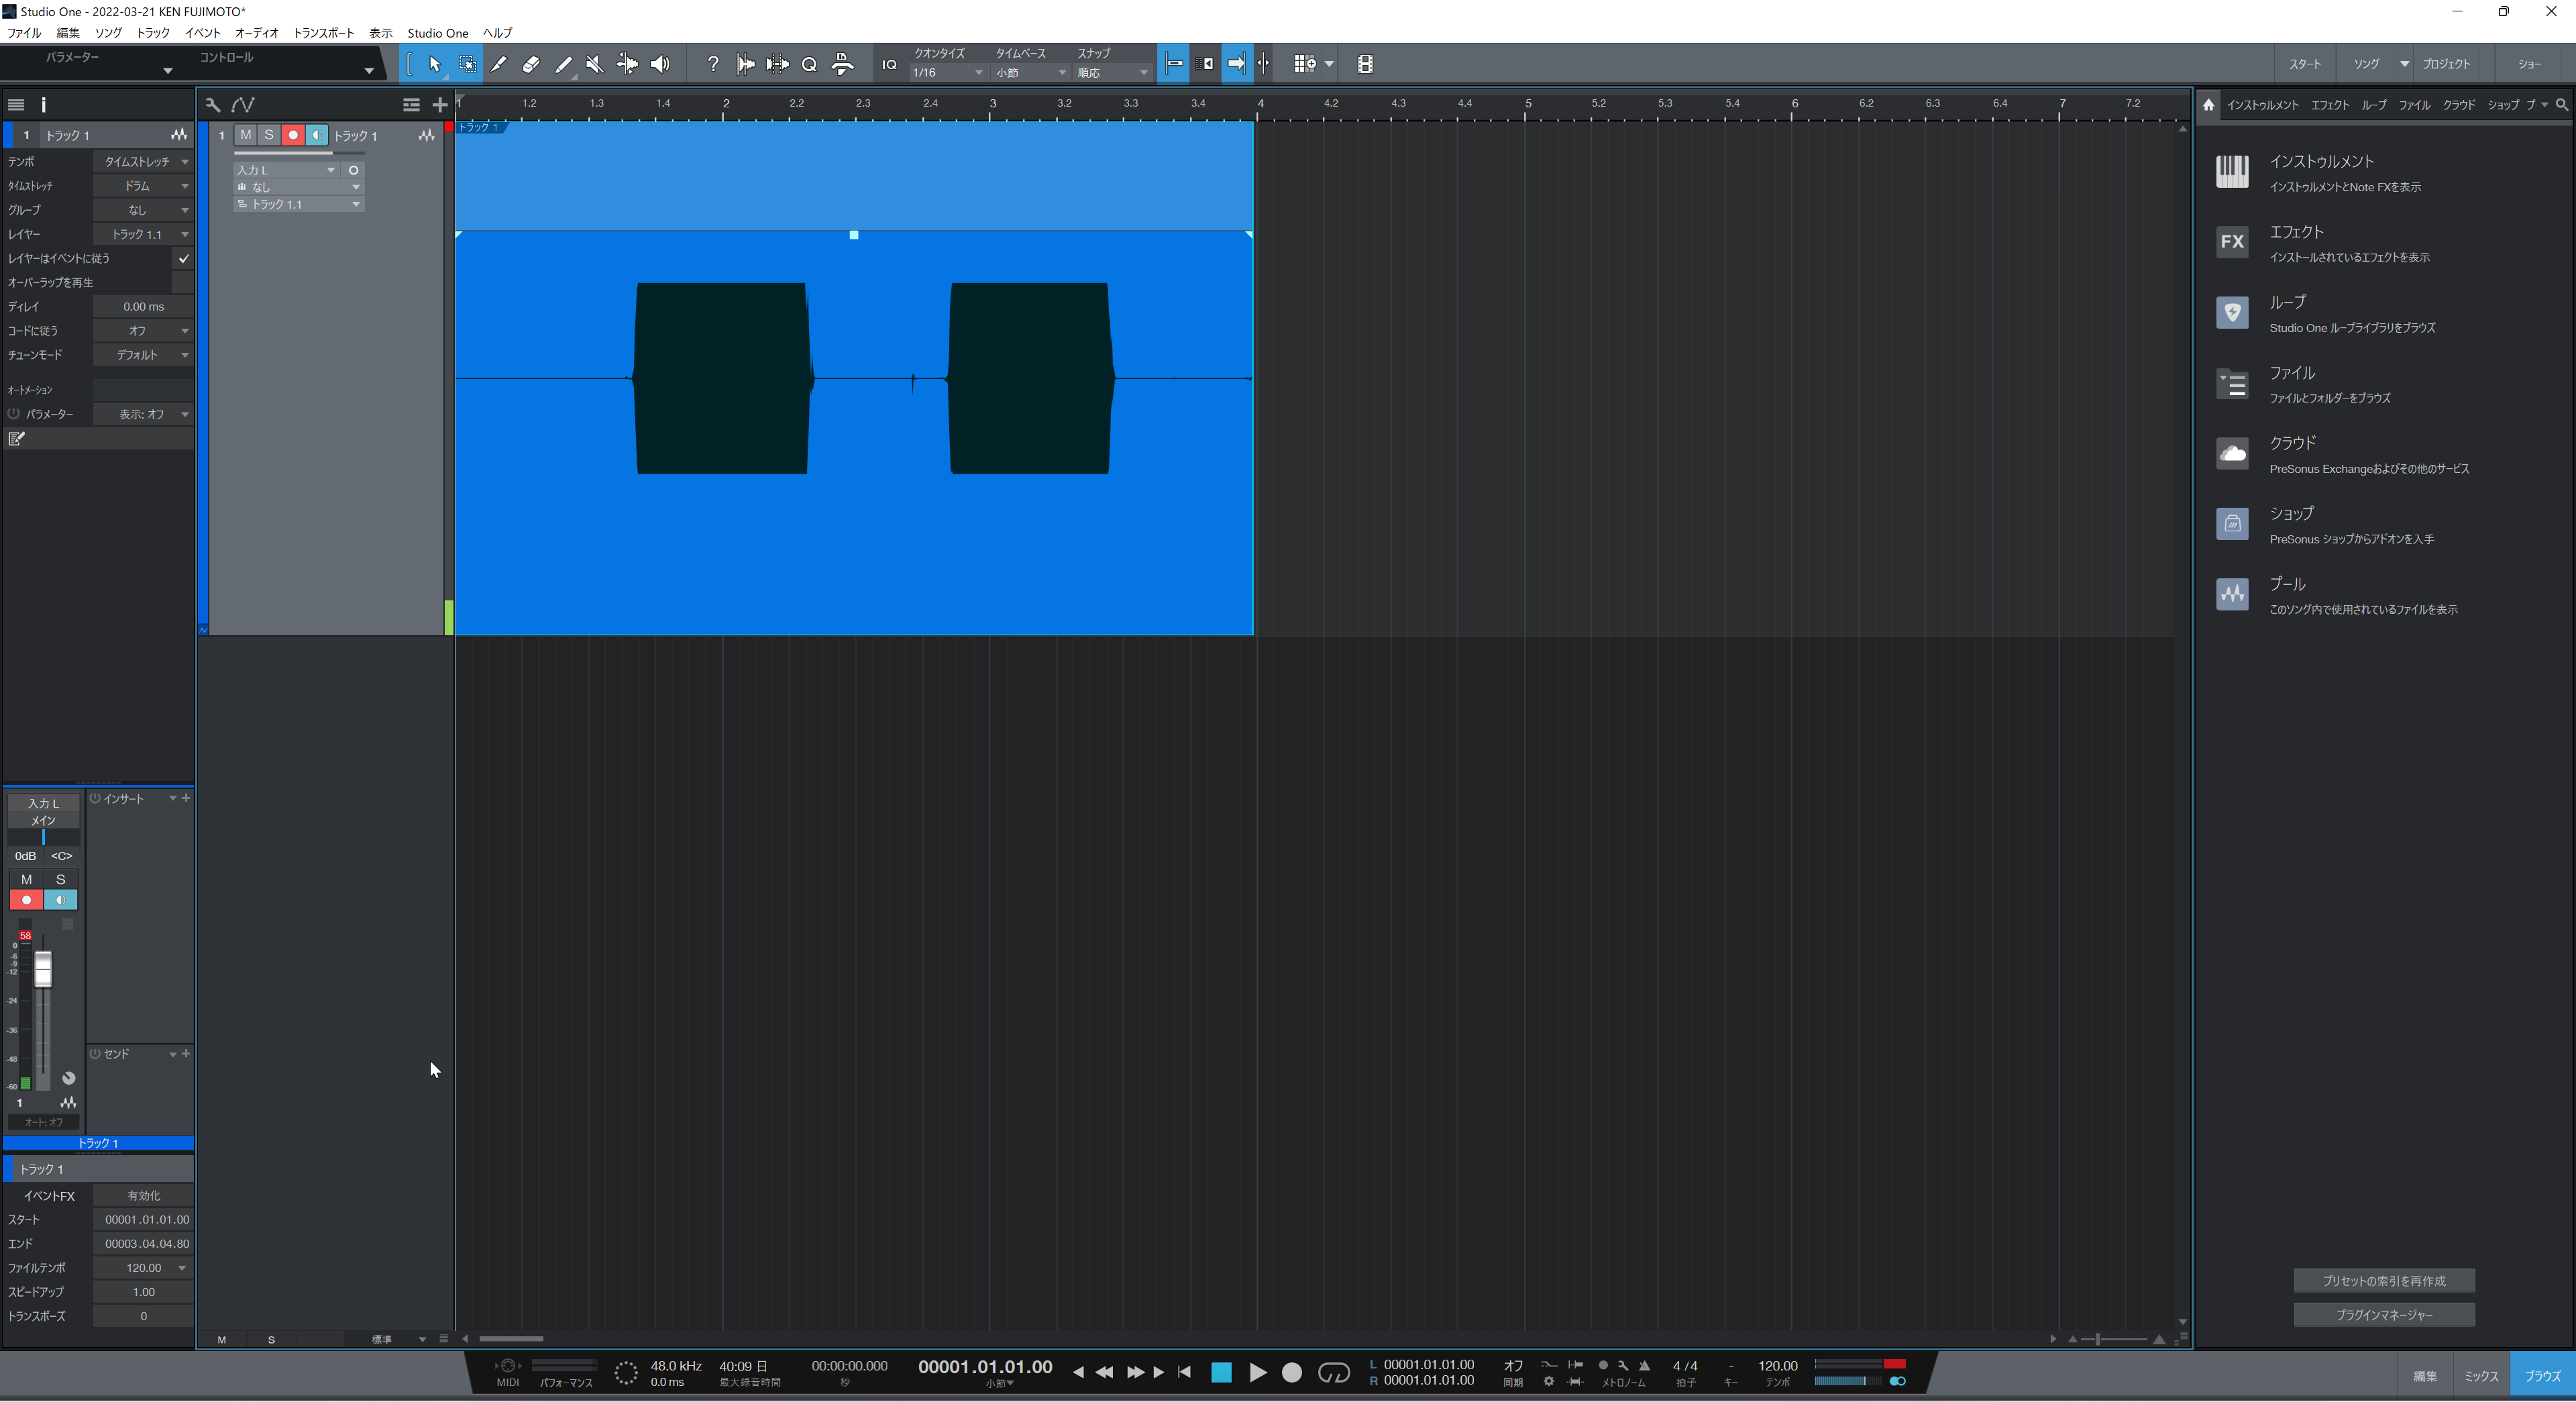Viewport: 2576px width, 1402px height.
Task: Open the 編集 view button
Action: pos(2425,1377)
